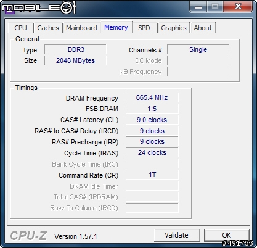Screen dimensions: 257x248
Task: Show the About tab
Action: [203, 28]
